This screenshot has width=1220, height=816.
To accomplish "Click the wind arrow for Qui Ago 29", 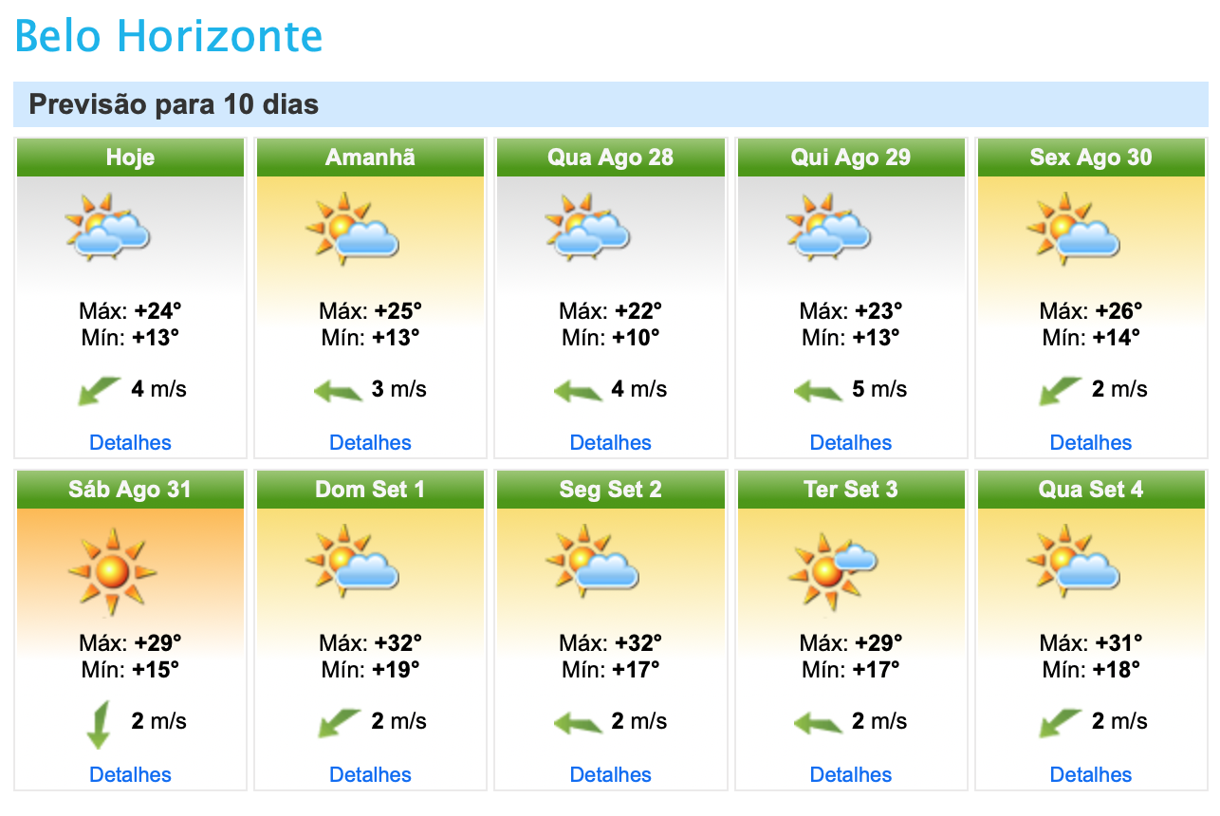I will [x=818, y=390].
